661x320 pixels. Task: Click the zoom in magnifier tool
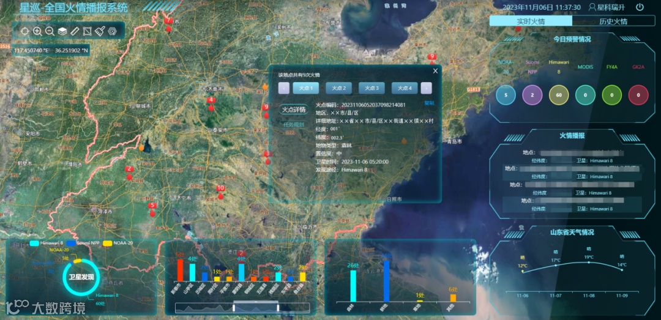click(x=37, y=31)
